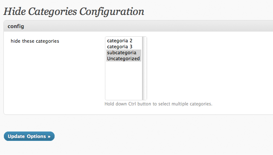The height and width of the screenshot is (155, 273).
Task: Select "categoria 3" in the category list
Action: pos(124,47)
